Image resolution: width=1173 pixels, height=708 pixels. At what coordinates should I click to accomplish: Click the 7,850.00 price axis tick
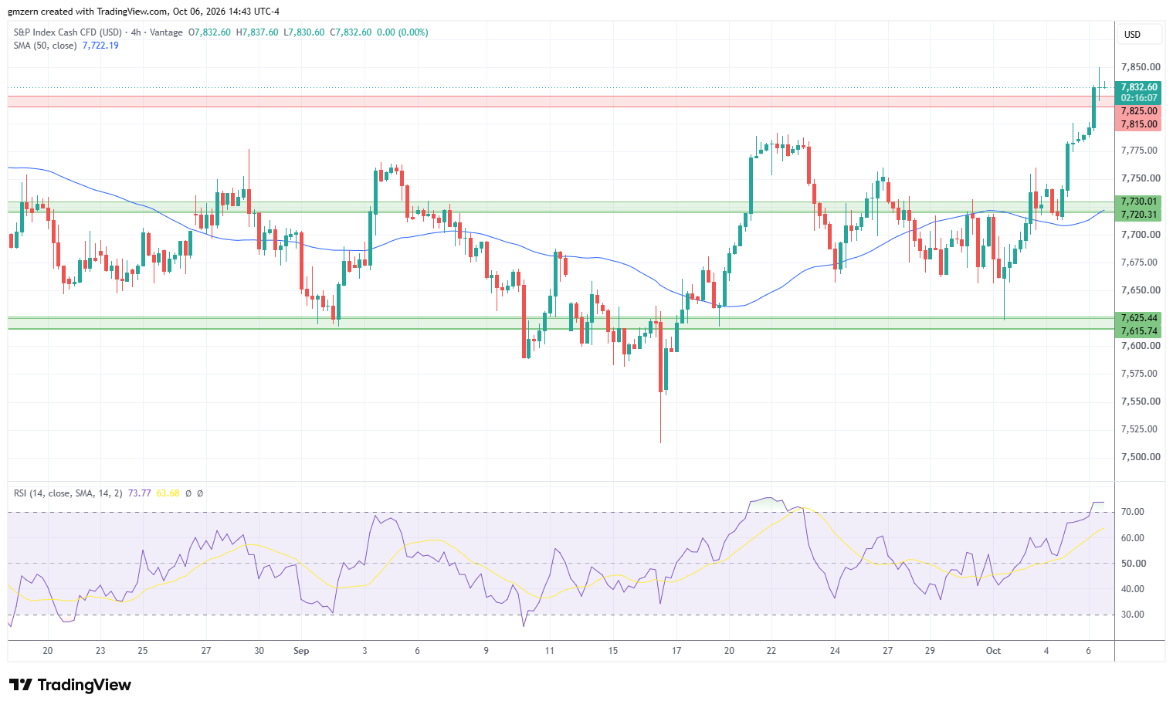pyautogui.click(x=1141, y=67)
